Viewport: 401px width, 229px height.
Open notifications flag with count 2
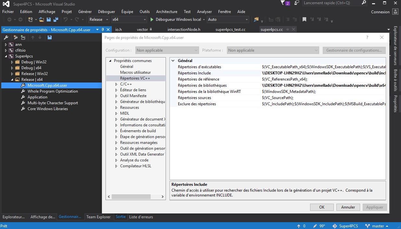(x=285, y=3)
